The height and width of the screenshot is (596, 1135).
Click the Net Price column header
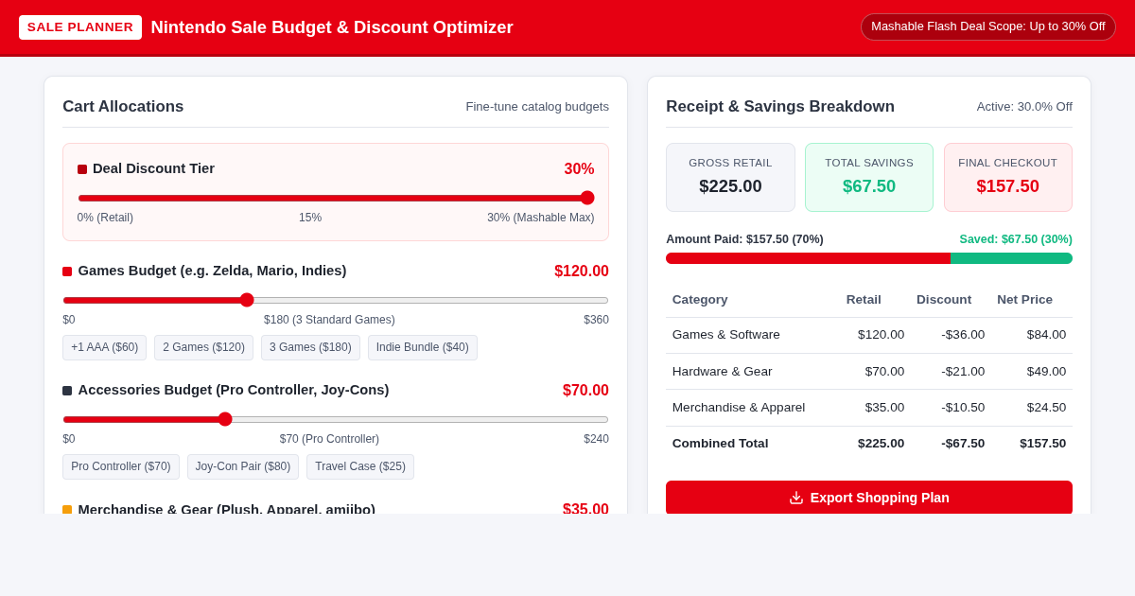click(1024, 299)
